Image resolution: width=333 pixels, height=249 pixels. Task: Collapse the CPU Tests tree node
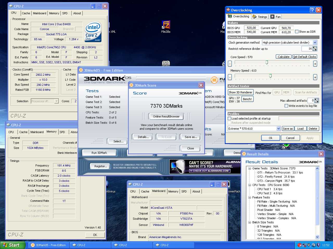click(x=249, y=185)
